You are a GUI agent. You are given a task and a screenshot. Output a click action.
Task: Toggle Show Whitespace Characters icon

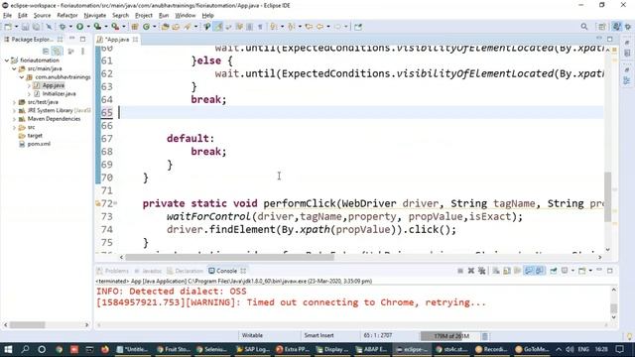click(260, 27)
